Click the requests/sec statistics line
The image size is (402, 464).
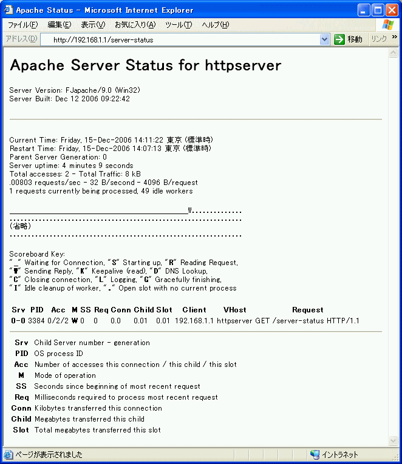tap(104, 183)
